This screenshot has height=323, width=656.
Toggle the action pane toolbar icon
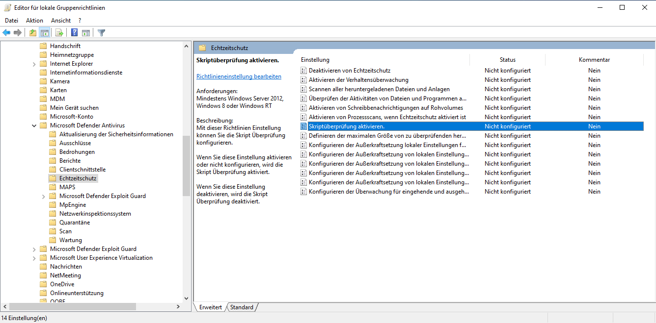click(86, 33)
